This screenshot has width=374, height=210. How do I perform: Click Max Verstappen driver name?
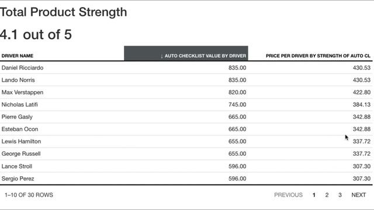point(22,92)
